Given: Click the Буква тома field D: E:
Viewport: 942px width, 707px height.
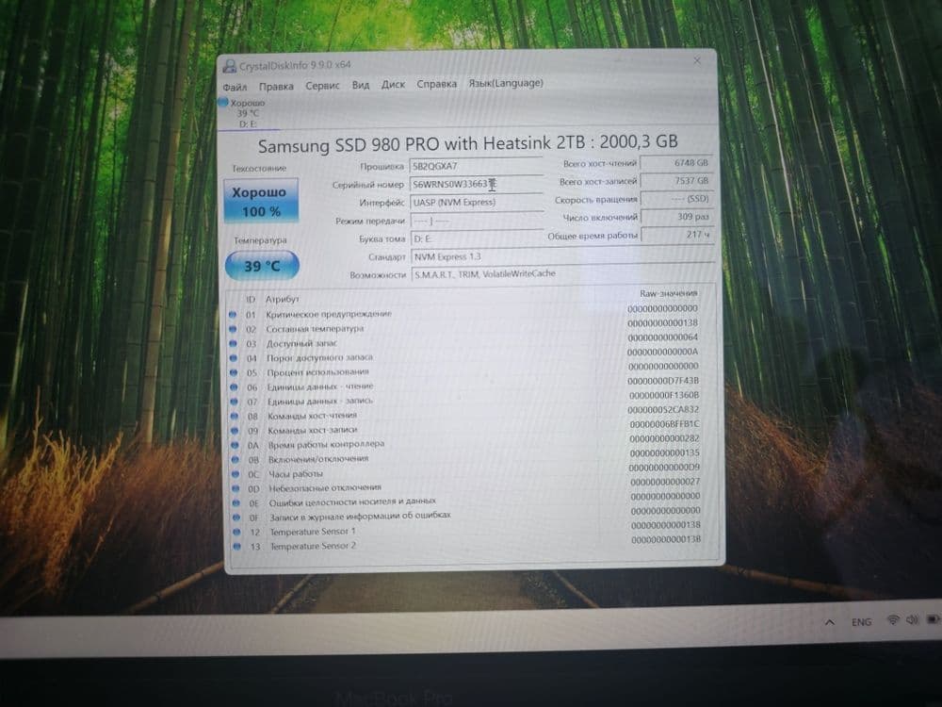Looking at the screenshot, I should coord(477,238).
